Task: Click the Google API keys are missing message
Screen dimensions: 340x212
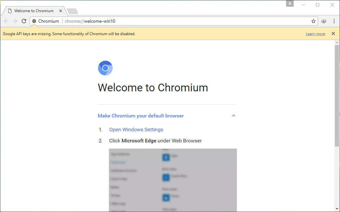Action: click(x=69, y=34)
